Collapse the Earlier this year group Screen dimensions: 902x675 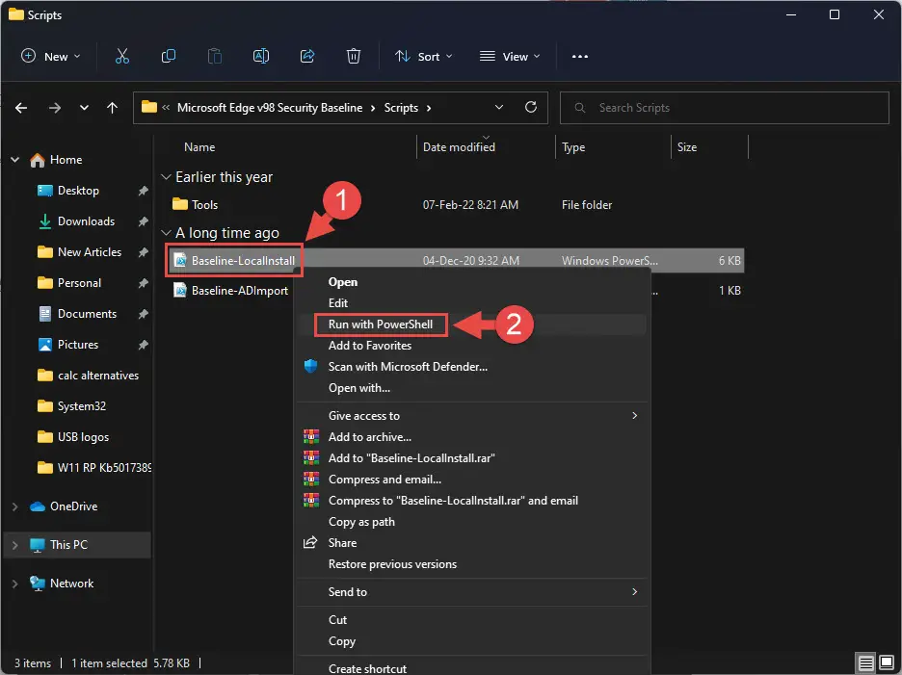167,177
